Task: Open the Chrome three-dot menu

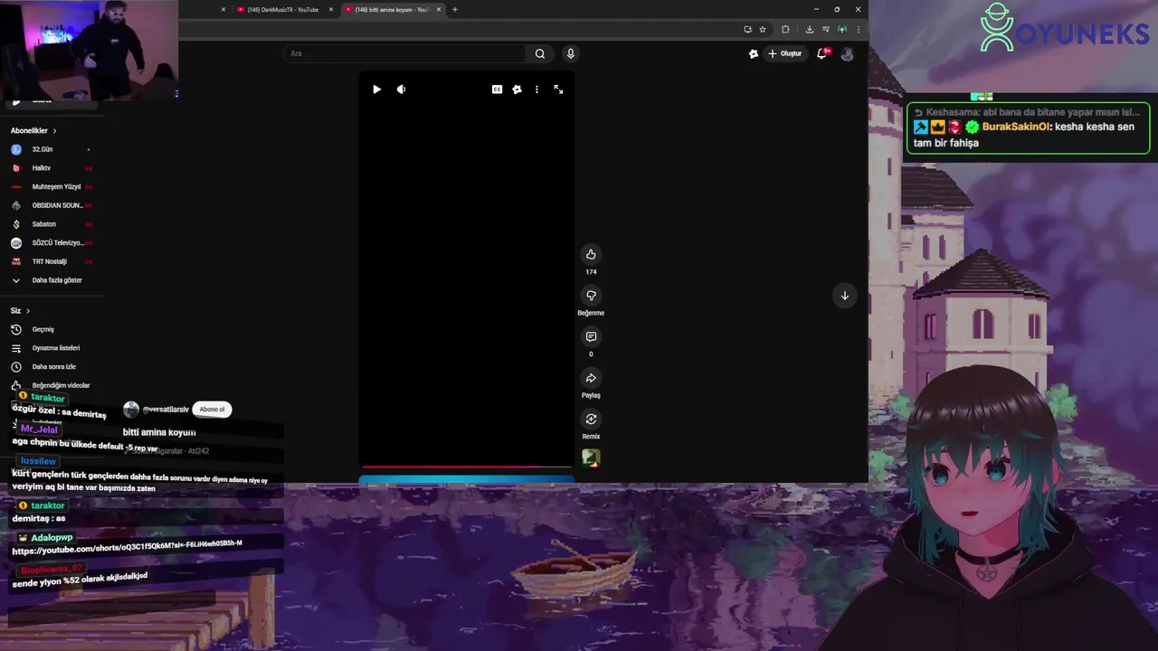Action: pyautogui.click(x=858, y=29)
